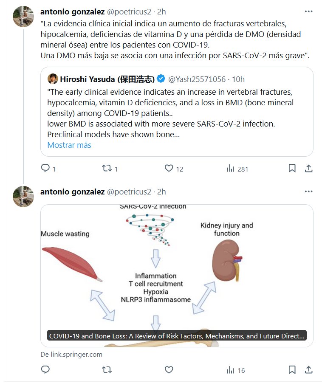
Task: Like the second tweet
Action: [169, 370]
